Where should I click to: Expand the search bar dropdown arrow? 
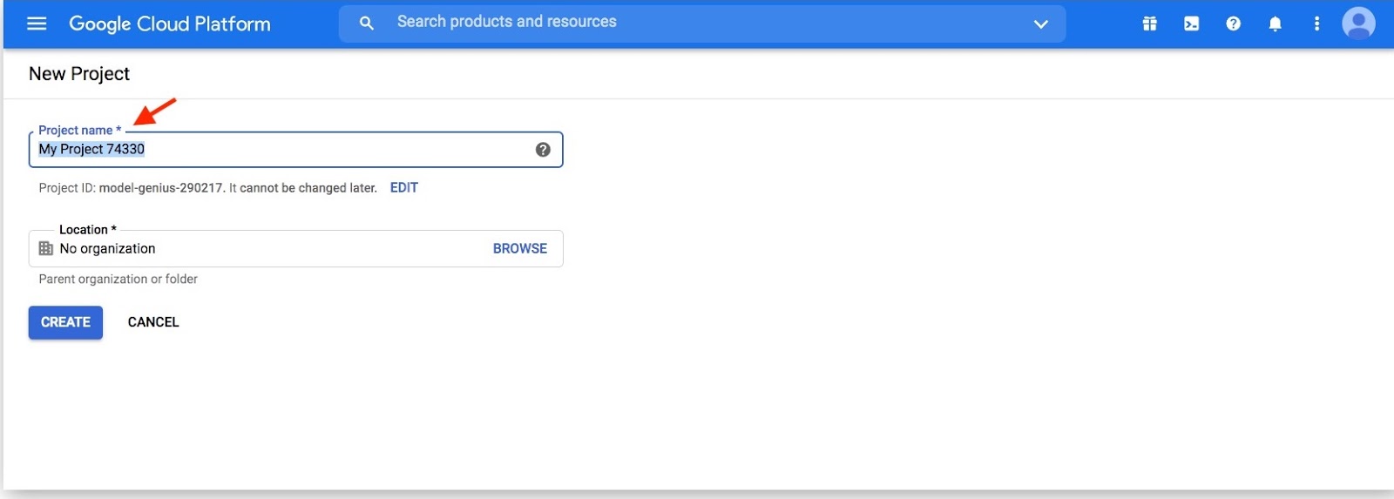[x=1040, y=24]
